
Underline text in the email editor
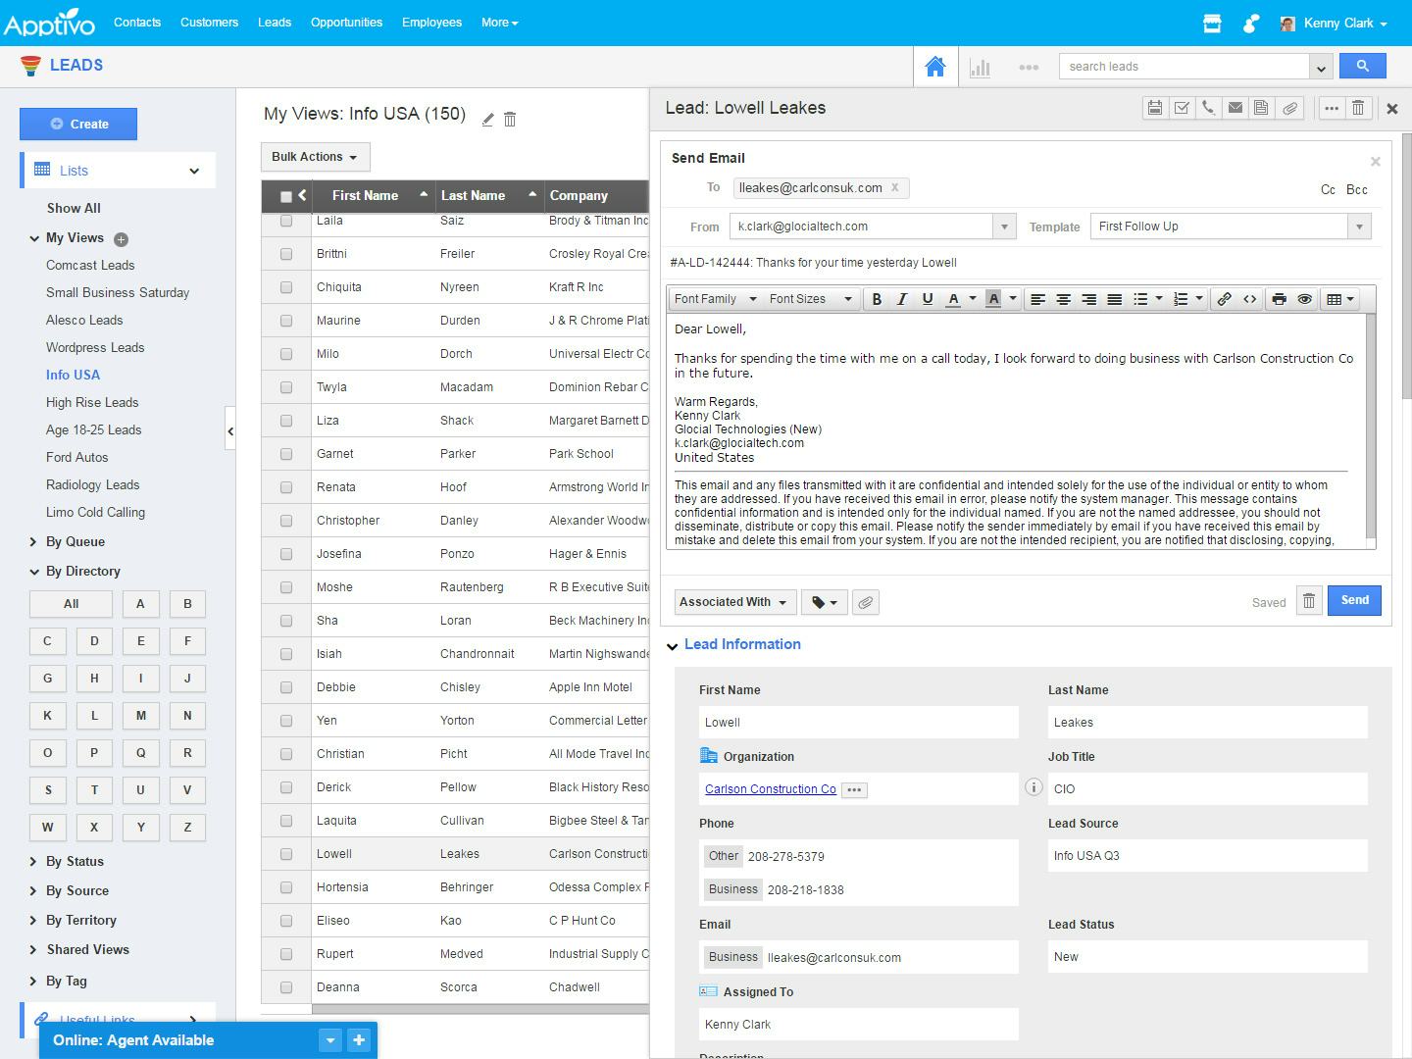click(x=928, y=299)
